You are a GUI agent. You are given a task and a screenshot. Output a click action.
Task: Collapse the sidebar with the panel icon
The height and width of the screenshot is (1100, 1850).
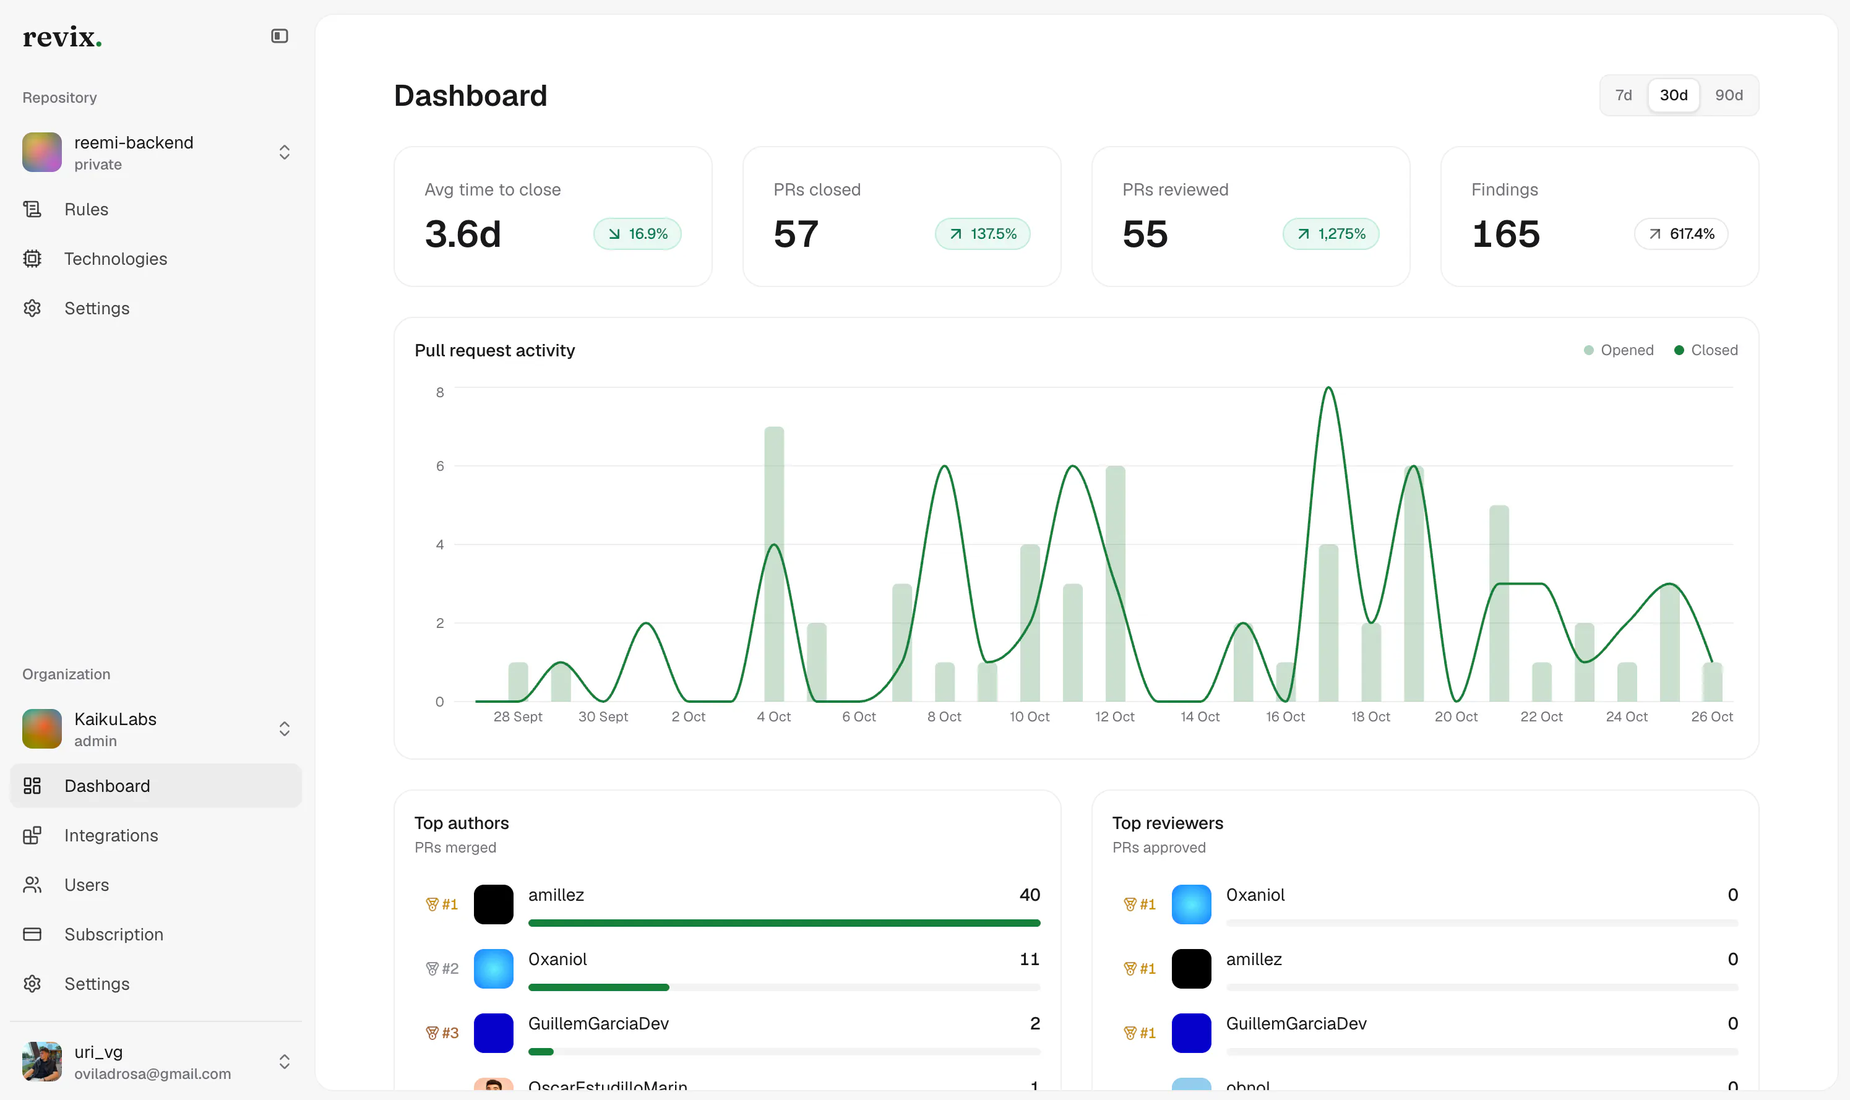click(x=280, y=36)
